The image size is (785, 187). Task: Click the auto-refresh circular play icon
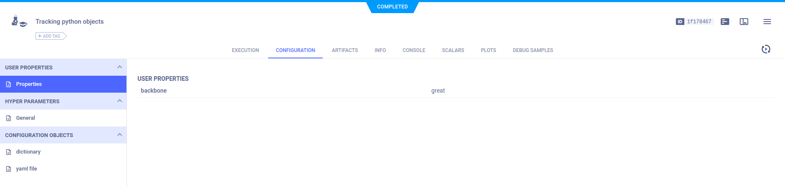766,49
